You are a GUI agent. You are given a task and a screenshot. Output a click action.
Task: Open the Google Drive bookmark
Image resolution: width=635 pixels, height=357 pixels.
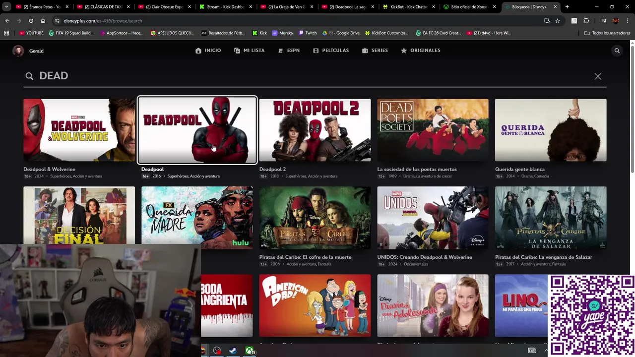pos(341,33)
